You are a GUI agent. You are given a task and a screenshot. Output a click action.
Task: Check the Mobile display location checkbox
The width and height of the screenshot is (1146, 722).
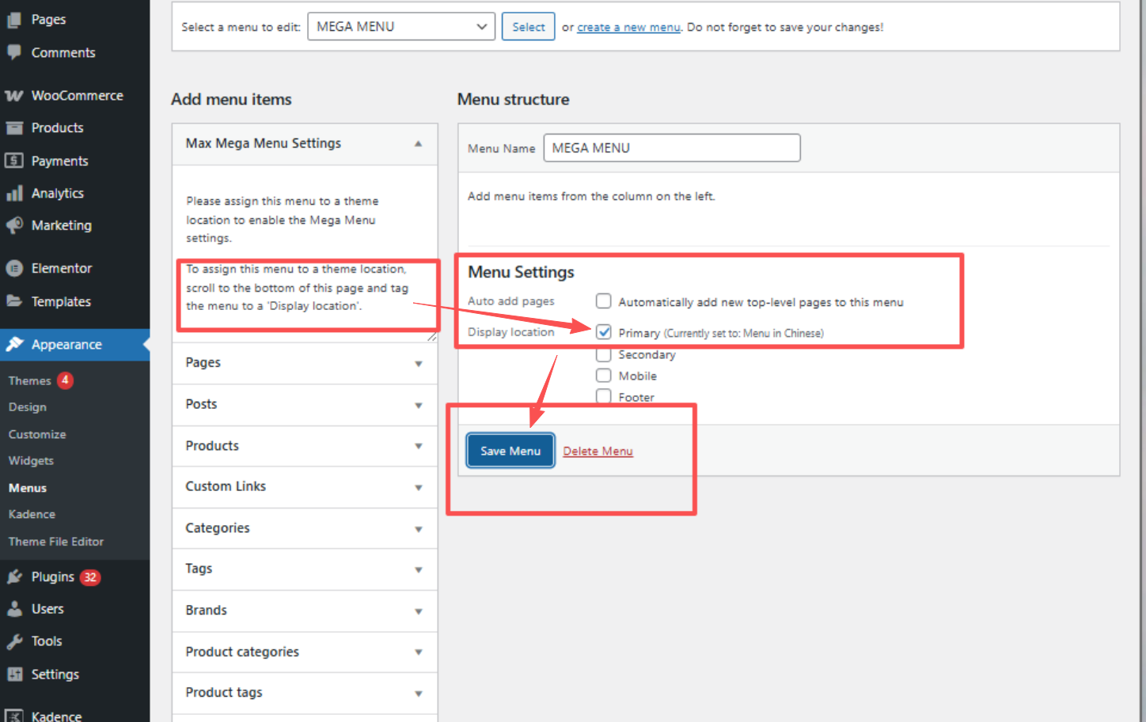pyautogui.click(x=604, y=376)
